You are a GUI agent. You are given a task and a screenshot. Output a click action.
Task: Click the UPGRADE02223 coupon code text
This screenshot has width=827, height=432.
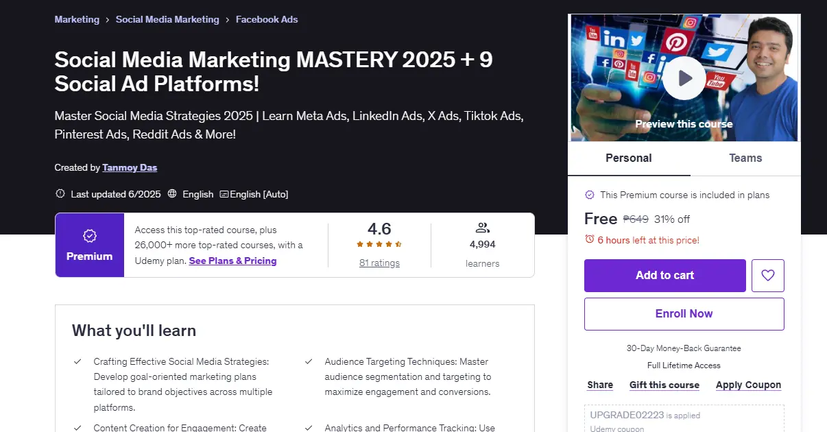[x=627, y=415]
